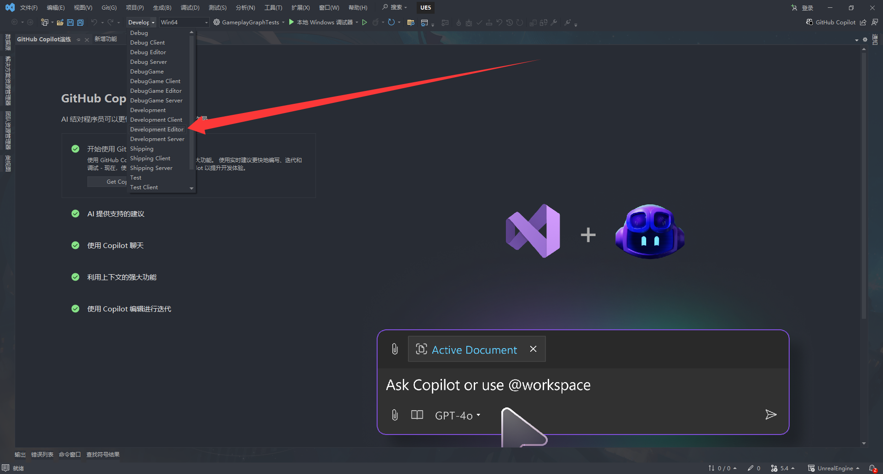Click the Visual Studio logo icon
Screen dimensions: 883x474
[10, 7]
